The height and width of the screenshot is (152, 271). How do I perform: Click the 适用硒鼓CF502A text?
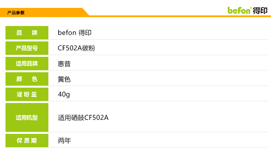tap(83, 118)
